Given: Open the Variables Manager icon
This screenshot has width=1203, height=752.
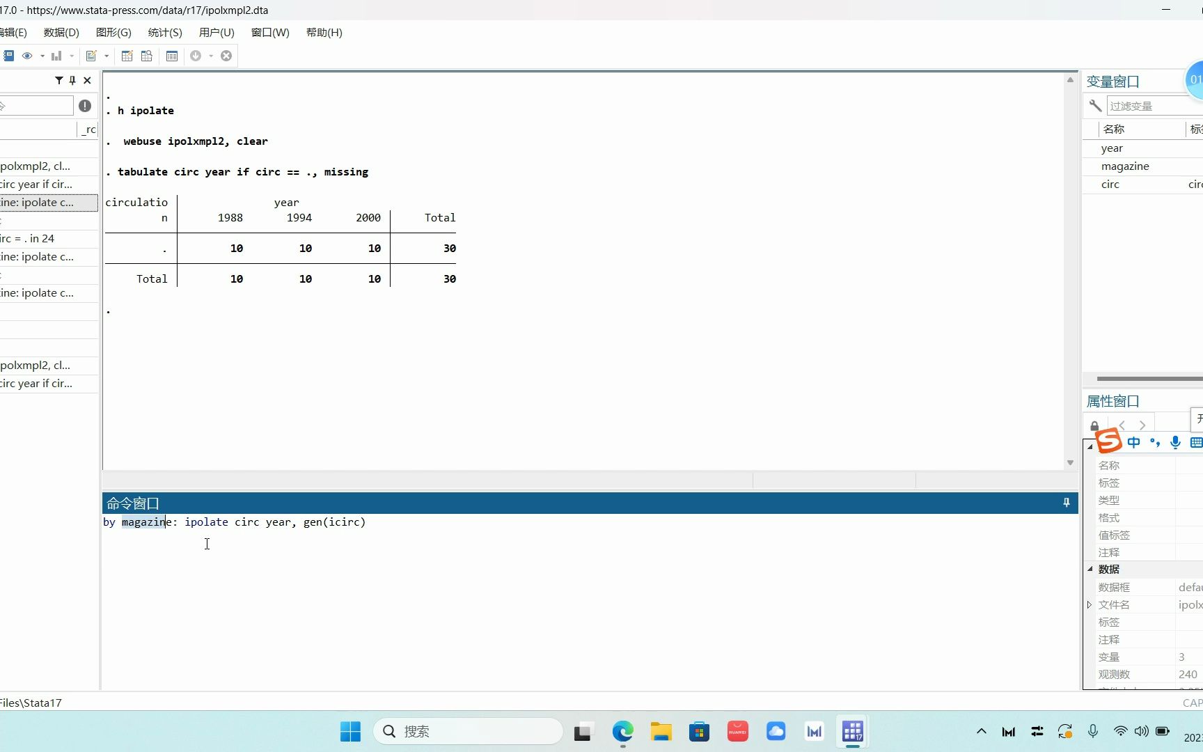Looking at the screenshot, I should [x=172, y=56].
